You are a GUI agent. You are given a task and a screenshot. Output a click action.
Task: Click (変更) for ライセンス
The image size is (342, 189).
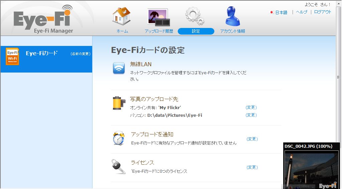[x=252, y=167]
